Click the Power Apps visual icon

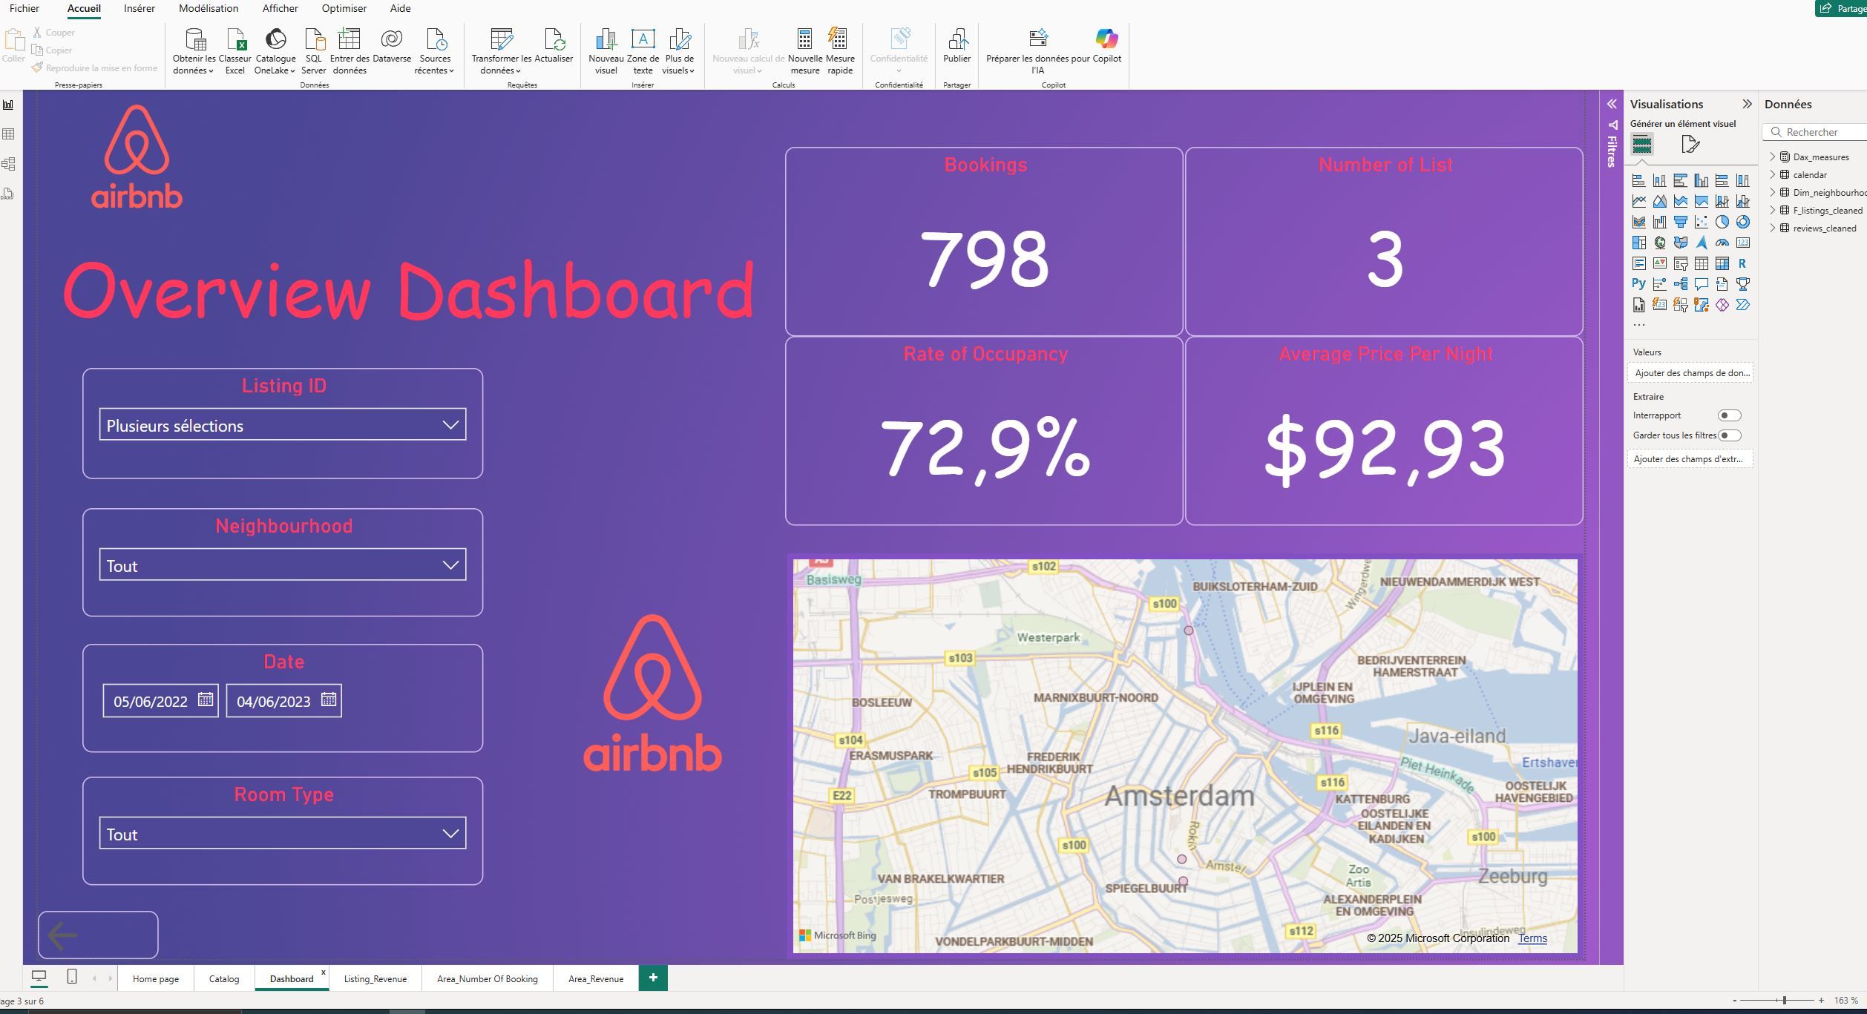pos(1722,305)
